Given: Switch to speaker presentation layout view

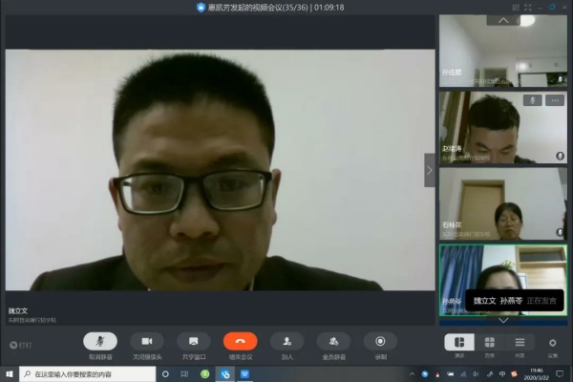Looking at the screenshot, I should 459,343.
